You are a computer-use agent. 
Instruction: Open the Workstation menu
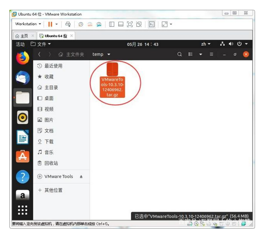(x=28, y=24)
